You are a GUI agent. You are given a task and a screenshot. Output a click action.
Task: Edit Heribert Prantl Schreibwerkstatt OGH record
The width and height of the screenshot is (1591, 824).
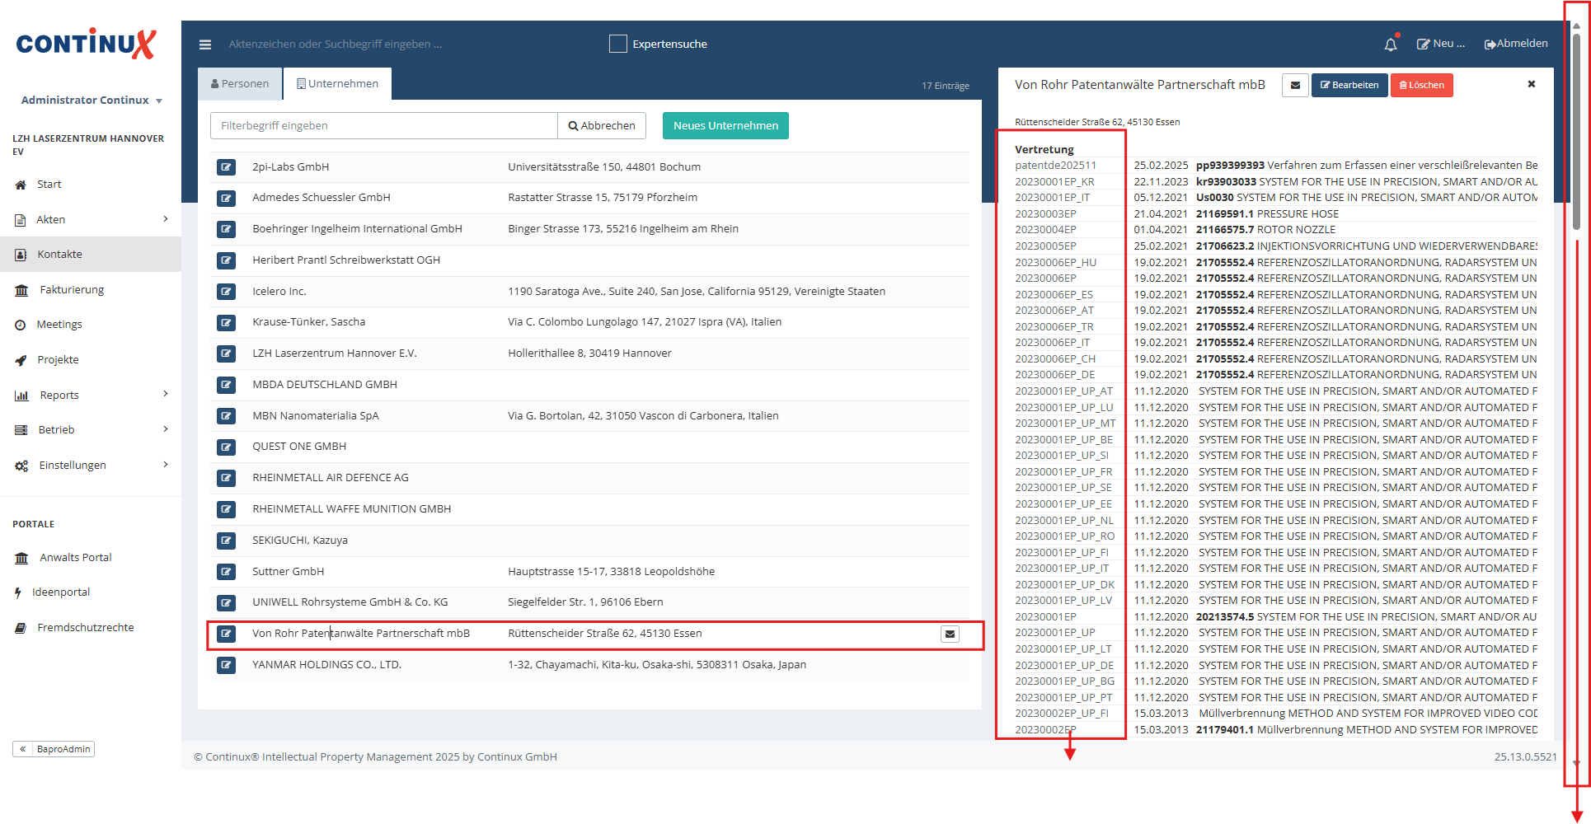pyautogui.click(x=226, y=260)
